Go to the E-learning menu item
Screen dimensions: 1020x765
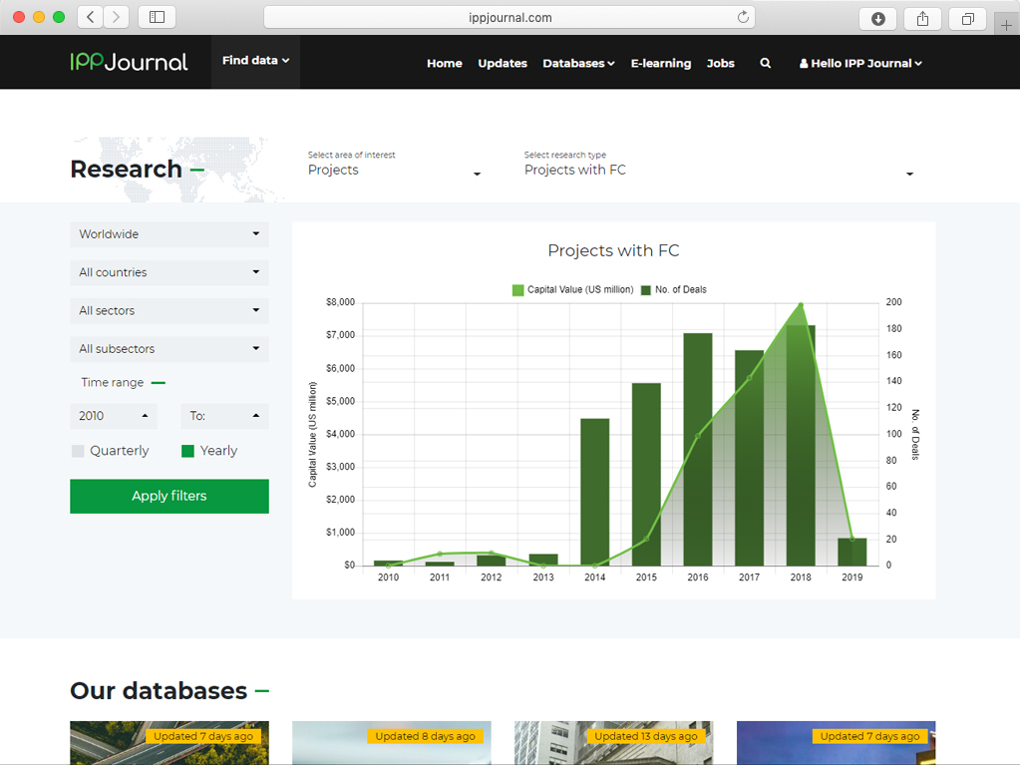point(660,63)
